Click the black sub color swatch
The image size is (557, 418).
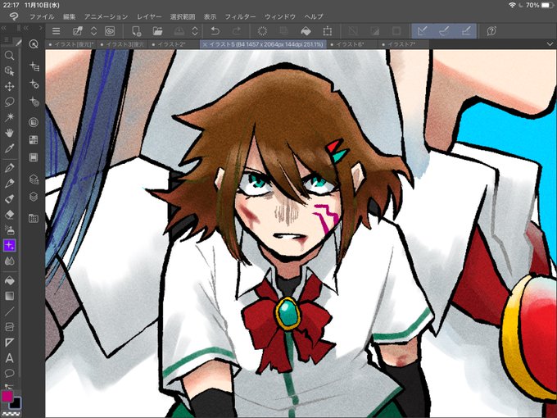point(16,403)
